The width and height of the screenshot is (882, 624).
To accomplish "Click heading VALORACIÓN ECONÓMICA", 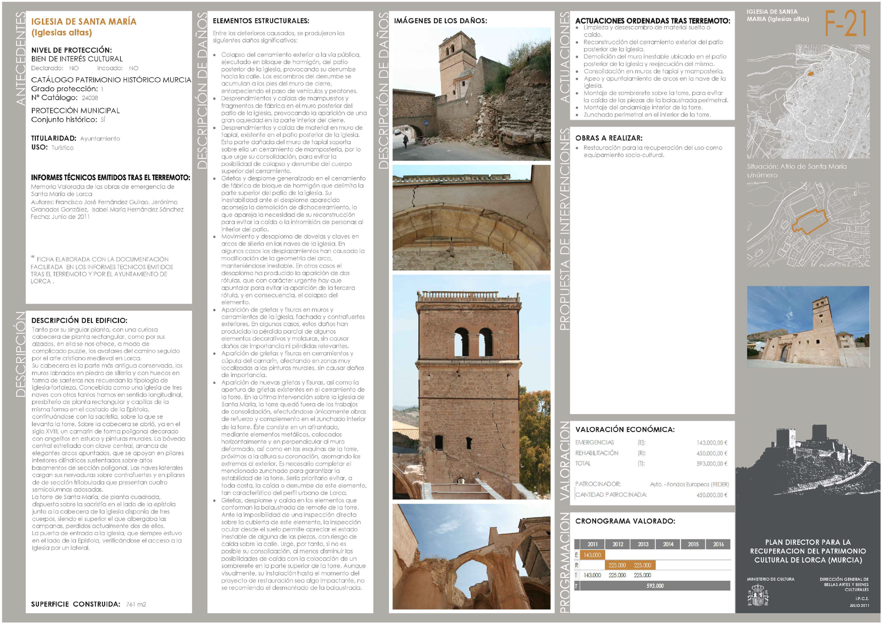I will click(625, 429).
